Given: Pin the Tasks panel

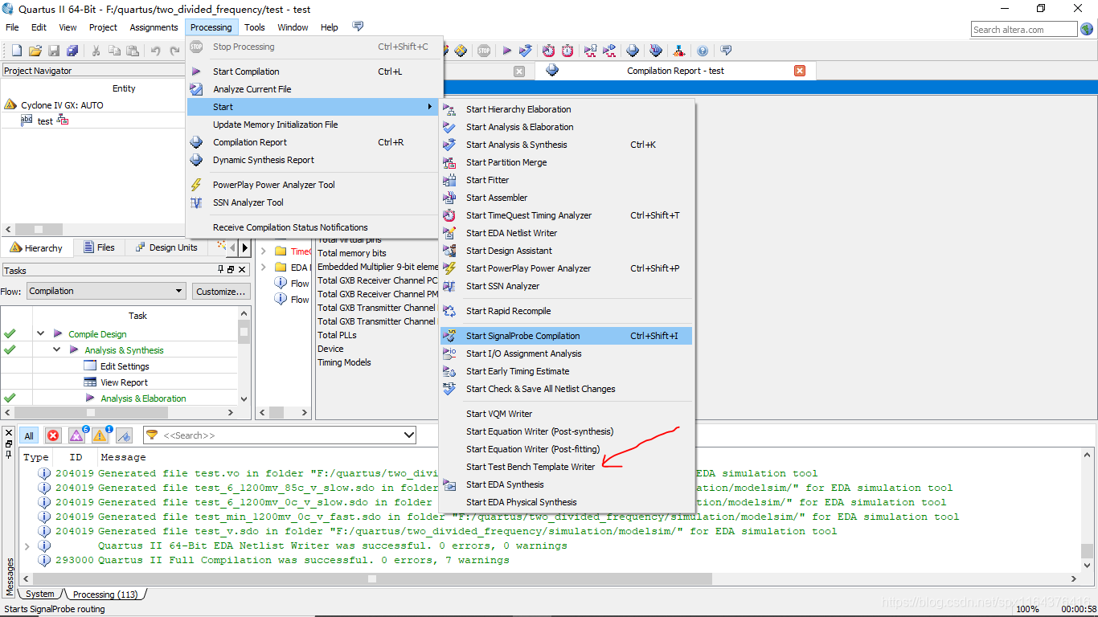Looking at the screenshot, I should click(x=221, y=270).
